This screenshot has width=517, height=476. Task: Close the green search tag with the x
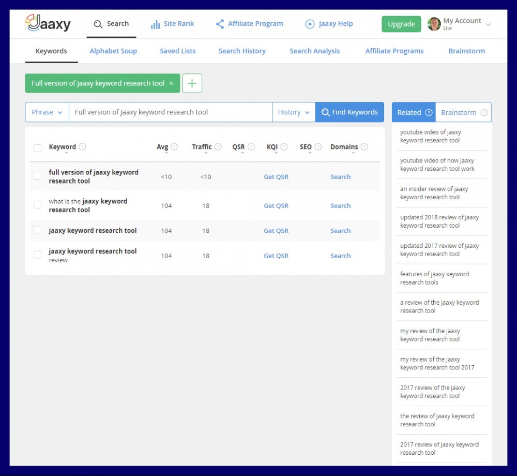pyautogui.click(x=171, y=83)
